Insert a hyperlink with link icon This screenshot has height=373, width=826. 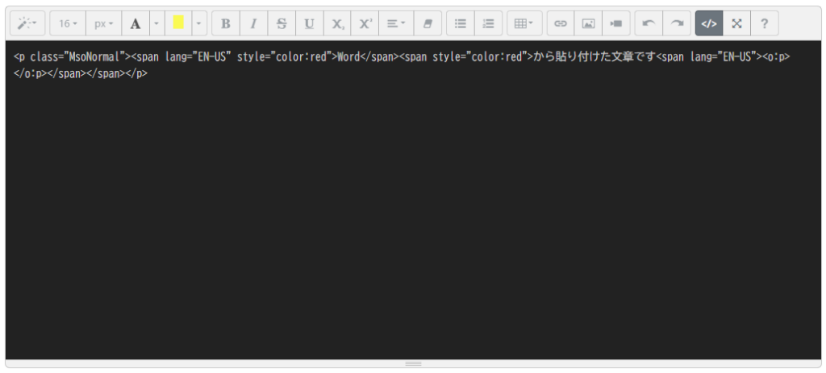[x=561, y=23]
